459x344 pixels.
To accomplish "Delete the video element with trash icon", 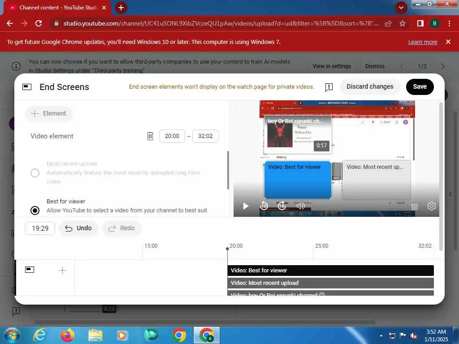I will click(x=150, y=136).
